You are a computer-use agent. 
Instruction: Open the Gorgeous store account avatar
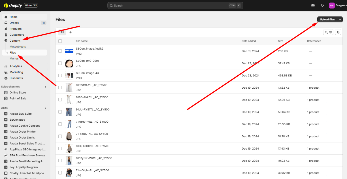[x=332, y=5]
